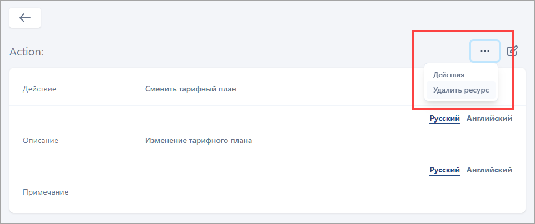Click the empty value area beside Примечание
The image size is (535, 224).
(x=278, y=192)
